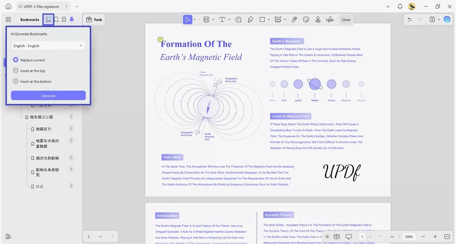Click the sticker tool icon
The height and width of the screenshot is (244, 456).
[306, 20]
